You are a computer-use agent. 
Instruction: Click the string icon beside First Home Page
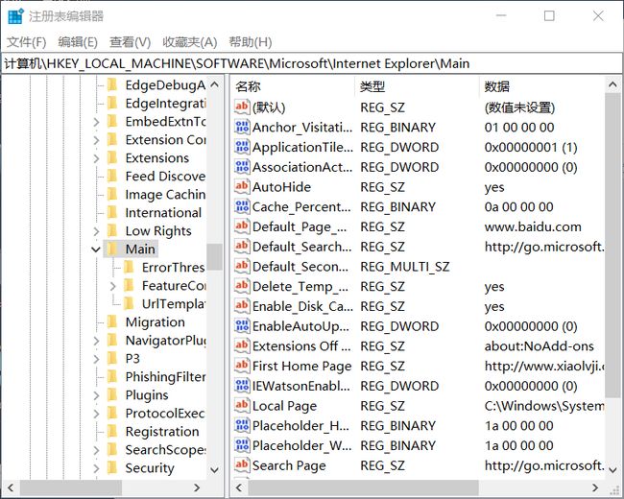242,366
